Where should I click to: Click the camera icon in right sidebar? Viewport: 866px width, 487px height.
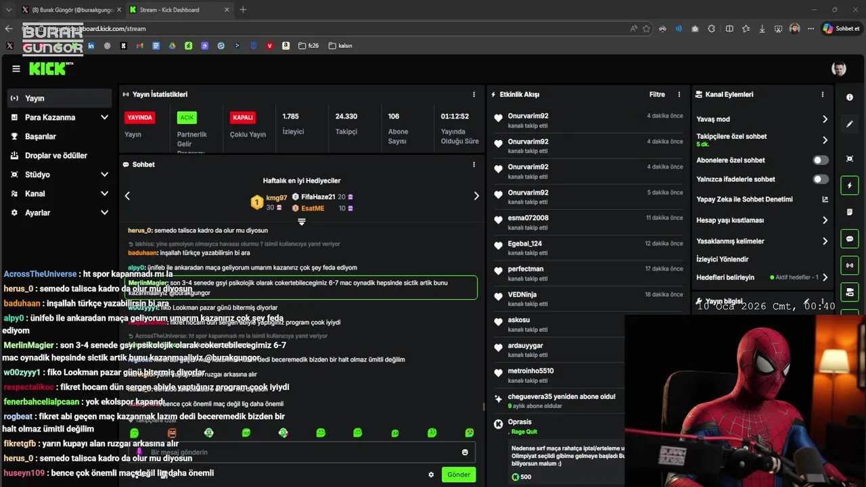[x=850, y=292]
